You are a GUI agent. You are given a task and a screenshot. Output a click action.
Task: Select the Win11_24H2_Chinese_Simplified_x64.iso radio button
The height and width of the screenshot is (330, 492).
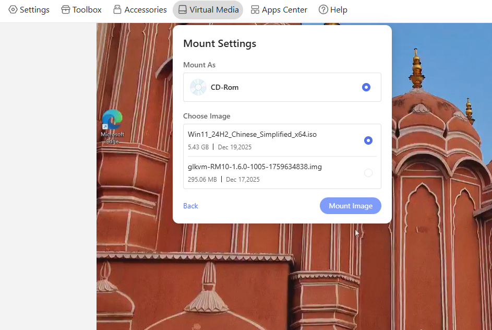368,140
